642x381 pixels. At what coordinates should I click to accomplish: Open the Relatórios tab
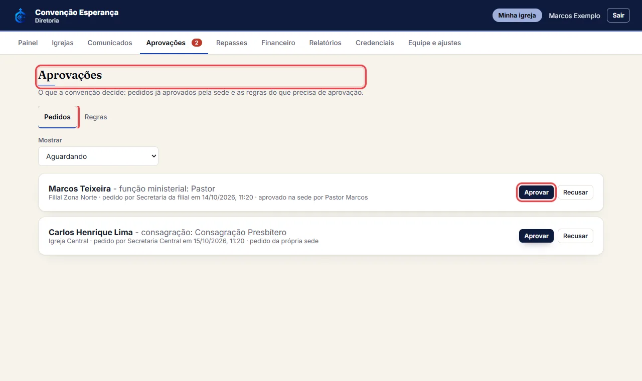click(326, 43)
